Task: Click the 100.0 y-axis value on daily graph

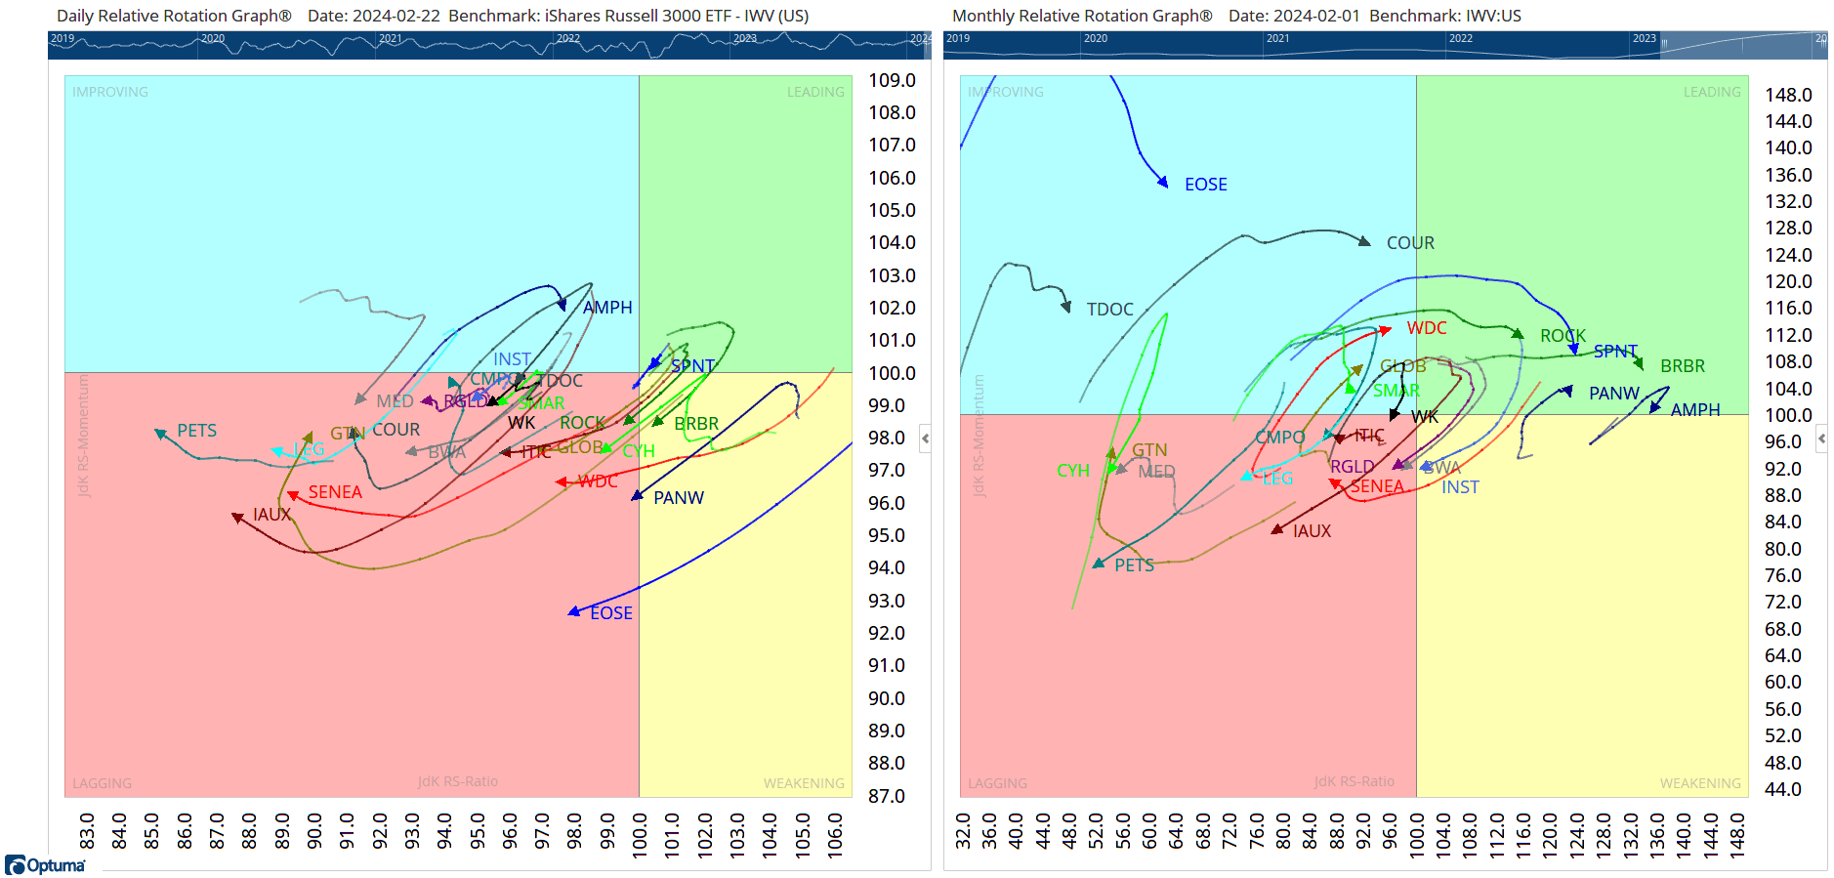Action: point(893,373)
